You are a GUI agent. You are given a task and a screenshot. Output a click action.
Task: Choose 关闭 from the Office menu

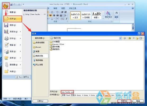(13, 71)
